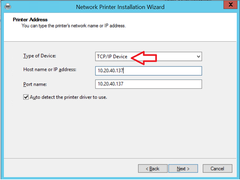Cancel the printer installation wizard

[x=217, y=168]
